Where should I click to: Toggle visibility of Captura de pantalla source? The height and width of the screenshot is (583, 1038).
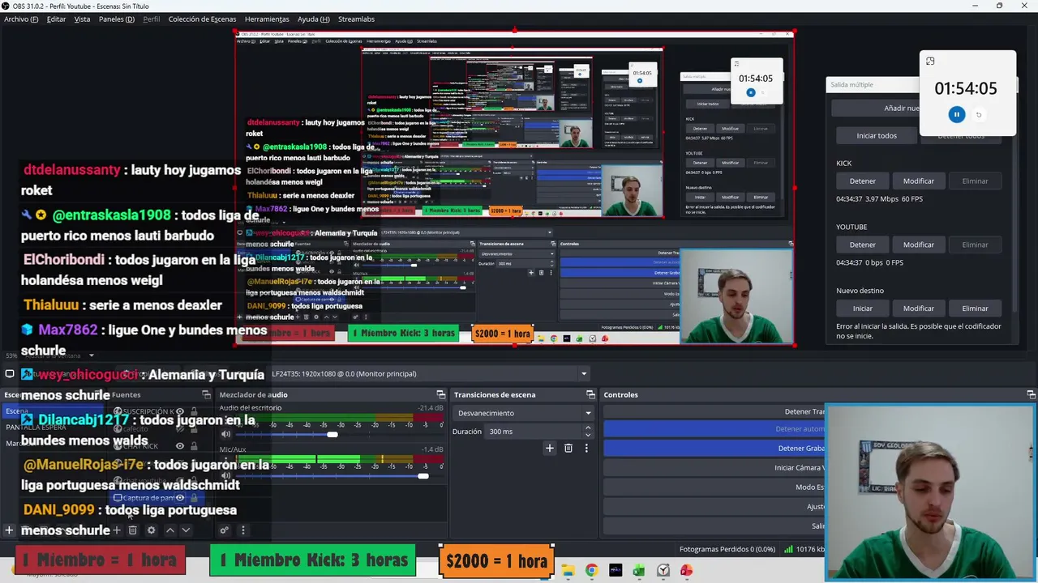(x=180, y=498)
